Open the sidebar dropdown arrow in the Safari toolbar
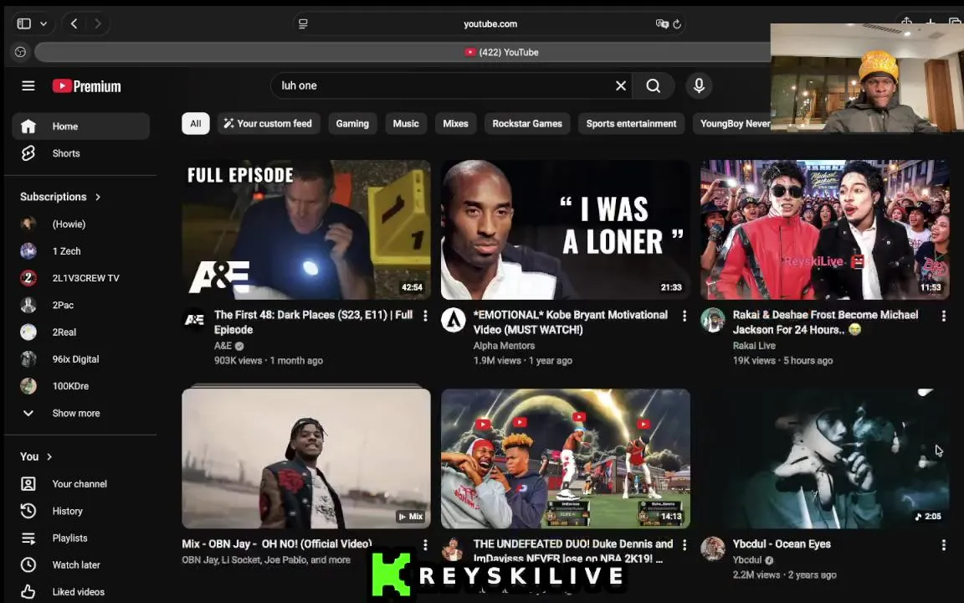The height and width of the screenshot is (603, 964). 44,24
